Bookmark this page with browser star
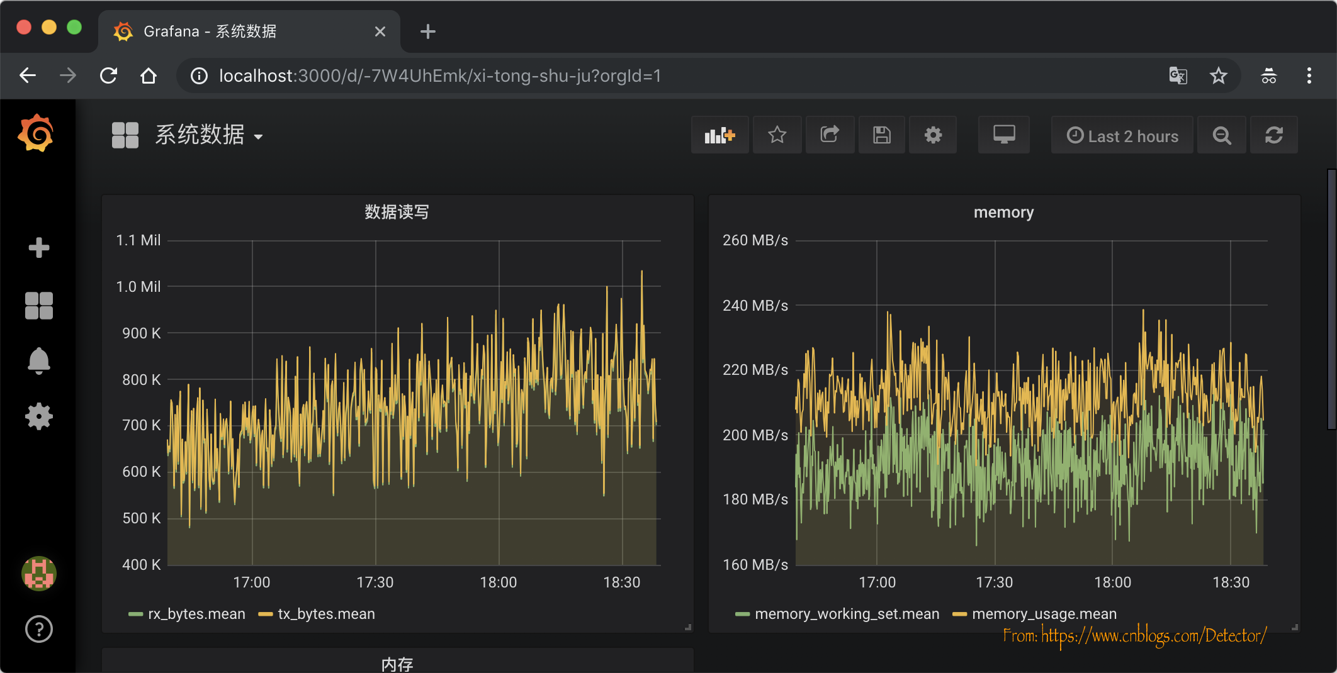1337x673 pixels. [x=1219, y=76]
